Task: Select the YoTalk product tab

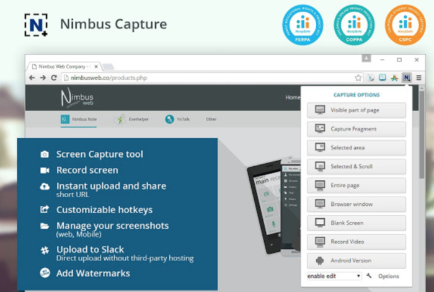Action: 177,119
